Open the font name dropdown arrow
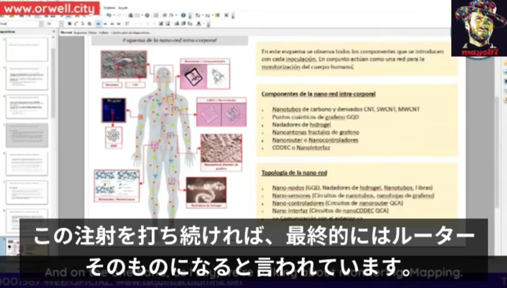 pos(41,24)
